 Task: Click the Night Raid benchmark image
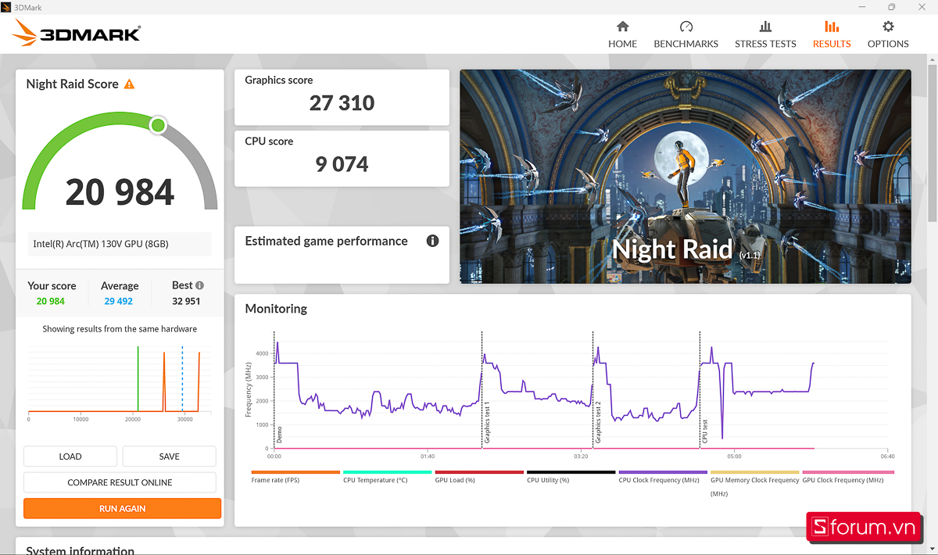click(x=686, y=177)
